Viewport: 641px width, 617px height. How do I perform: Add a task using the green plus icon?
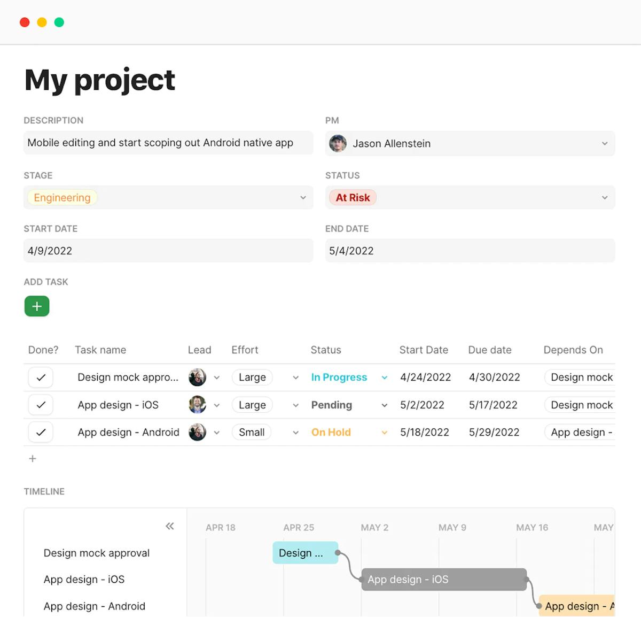pos(36,306)
